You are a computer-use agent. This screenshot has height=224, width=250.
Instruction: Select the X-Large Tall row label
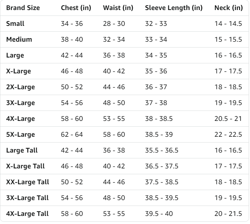25,166
